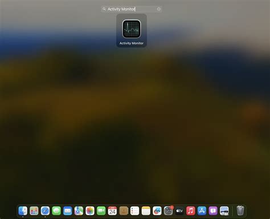Image resolution: width=270 pixels, height=219 pixels.
Task: Open Calendar showing 24 in the Dock
Action: [x=112, y=210]
